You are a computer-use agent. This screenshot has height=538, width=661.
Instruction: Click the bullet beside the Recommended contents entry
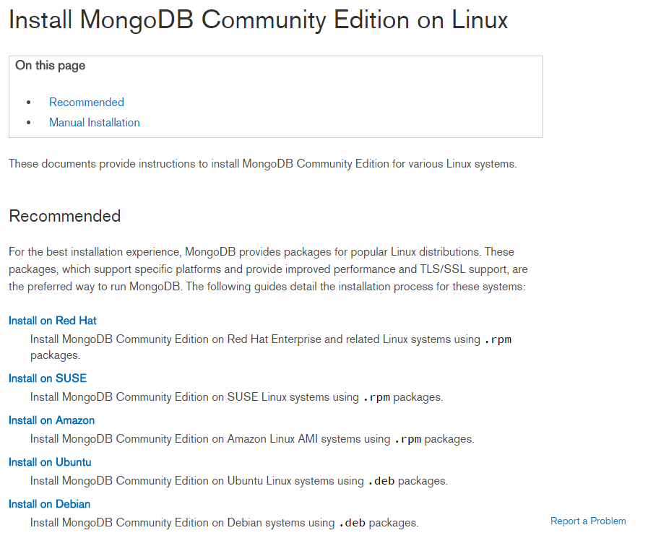29,103
